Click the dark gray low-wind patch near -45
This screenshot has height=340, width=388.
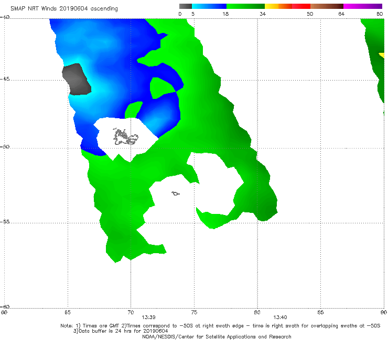point(77,80)
